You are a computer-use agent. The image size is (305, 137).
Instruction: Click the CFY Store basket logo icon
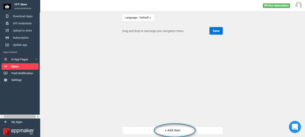coord(7,7)
